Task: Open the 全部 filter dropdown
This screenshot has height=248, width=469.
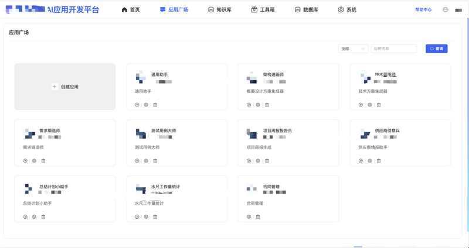Action: (353, 49)
